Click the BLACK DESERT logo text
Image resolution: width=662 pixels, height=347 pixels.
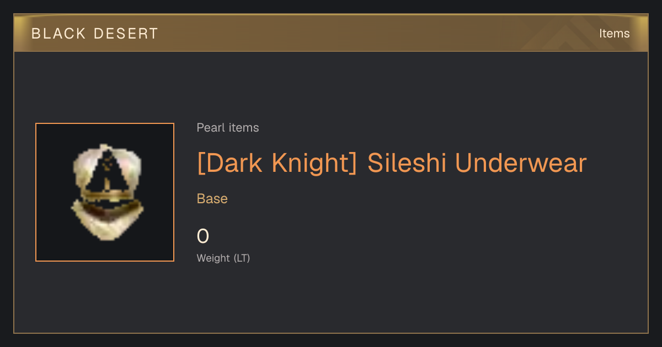95,34
